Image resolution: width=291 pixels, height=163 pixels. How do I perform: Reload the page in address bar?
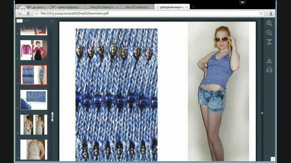36,14
